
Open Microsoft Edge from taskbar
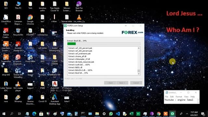[x=34, y=114]
